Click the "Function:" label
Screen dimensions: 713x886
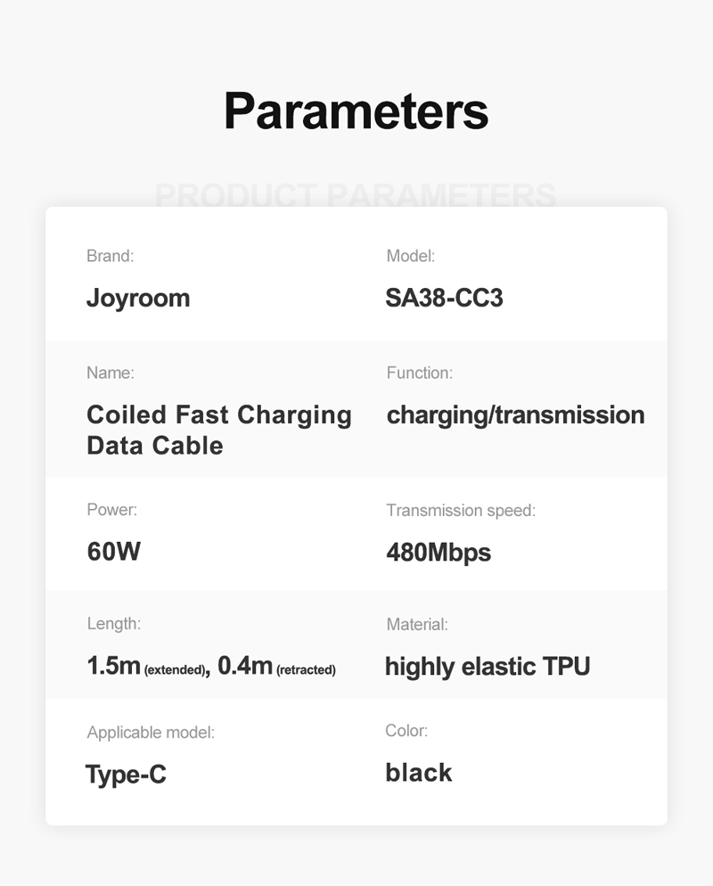[x=419, y=373]
